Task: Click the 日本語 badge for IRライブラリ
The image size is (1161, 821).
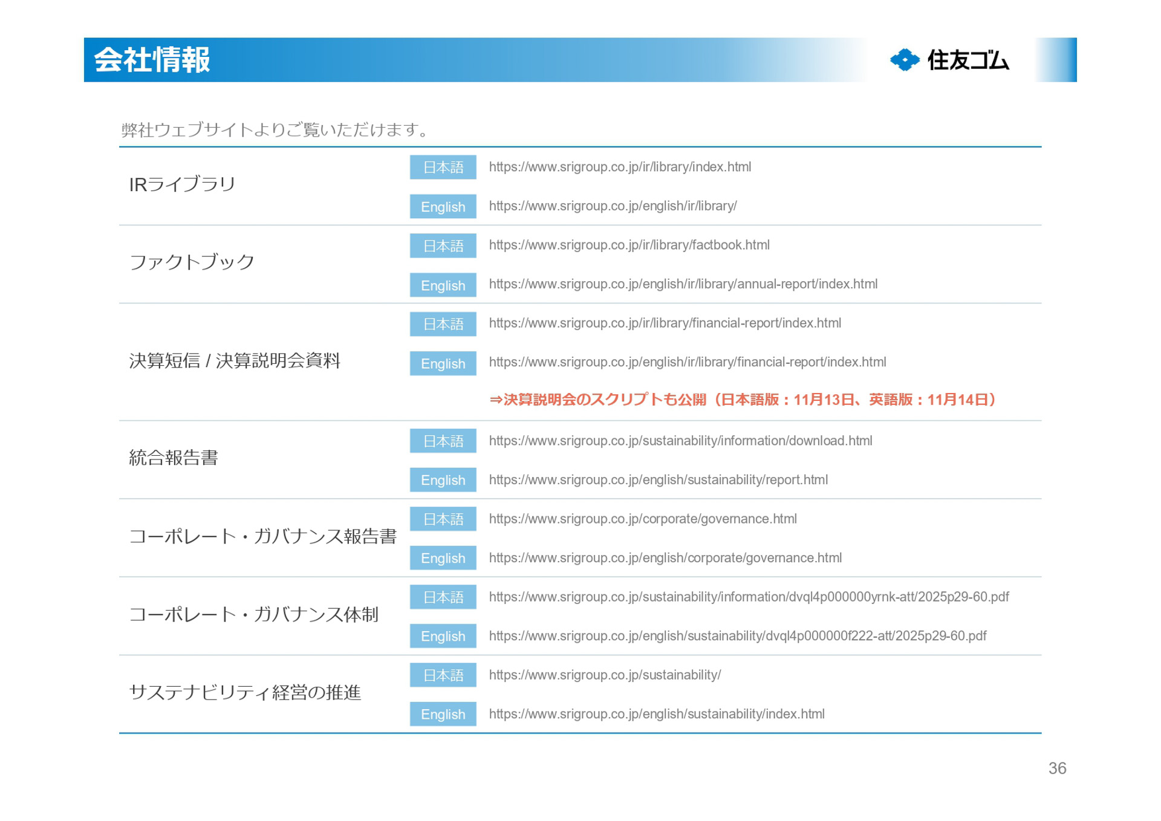Action: click(x=443, y=167)
